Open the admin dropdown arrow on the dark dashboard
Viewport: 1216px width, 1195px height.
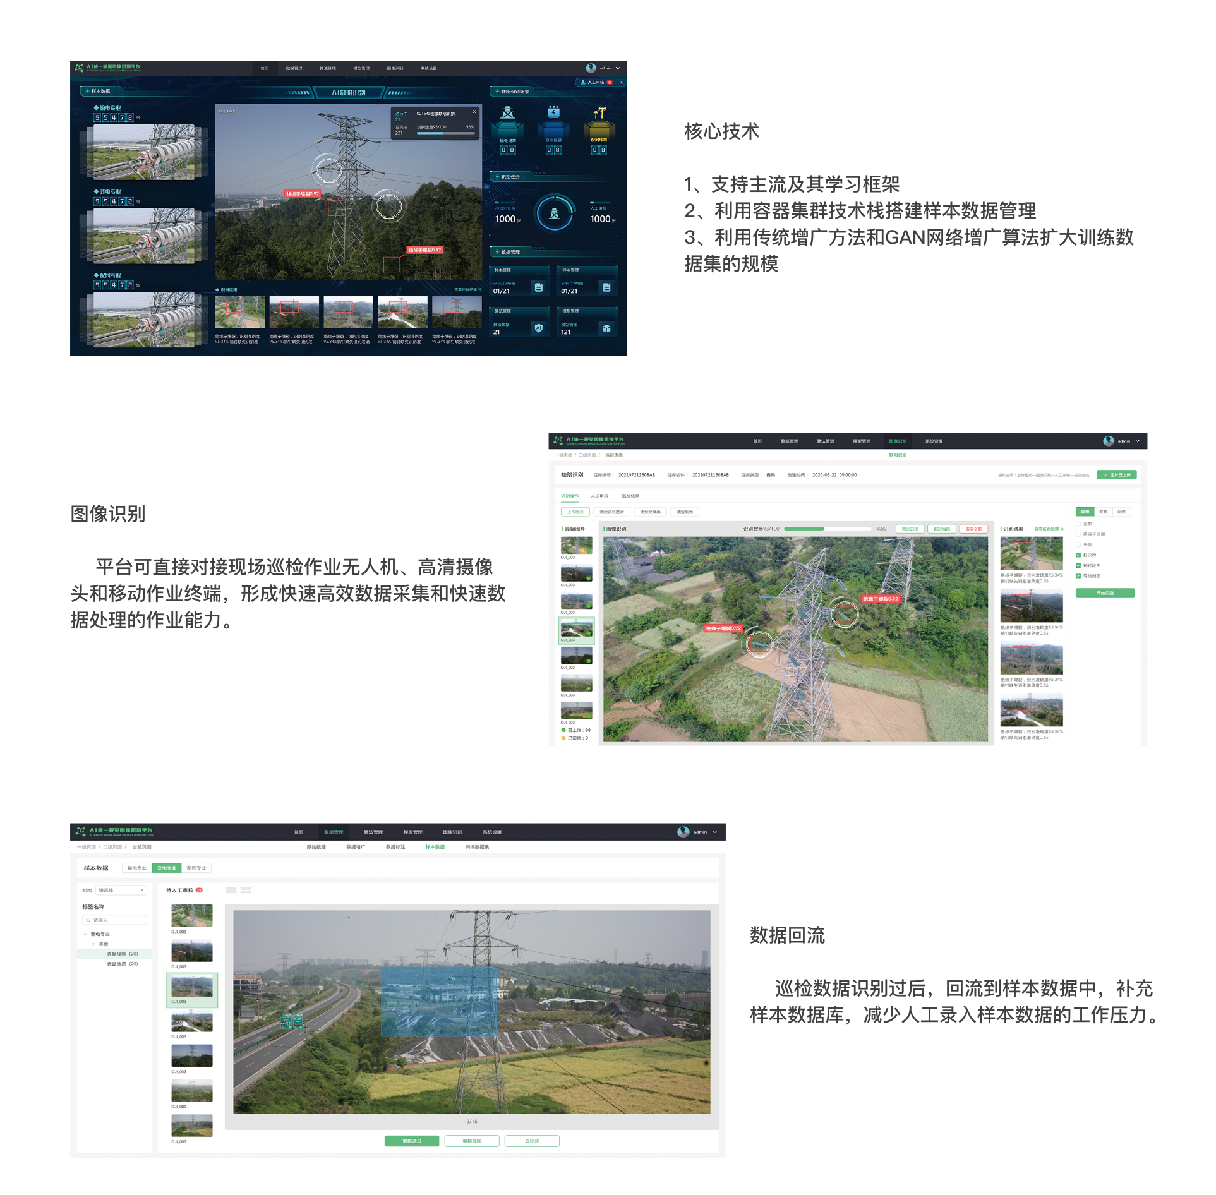(618, 68)
